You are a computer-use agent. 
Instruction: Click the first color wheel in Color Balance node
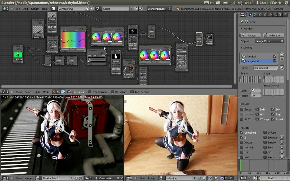[96, 37]
